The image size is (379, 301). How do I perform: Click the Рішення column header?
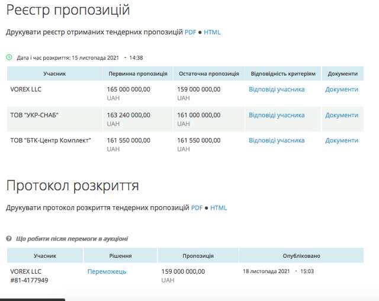point(120,256)
